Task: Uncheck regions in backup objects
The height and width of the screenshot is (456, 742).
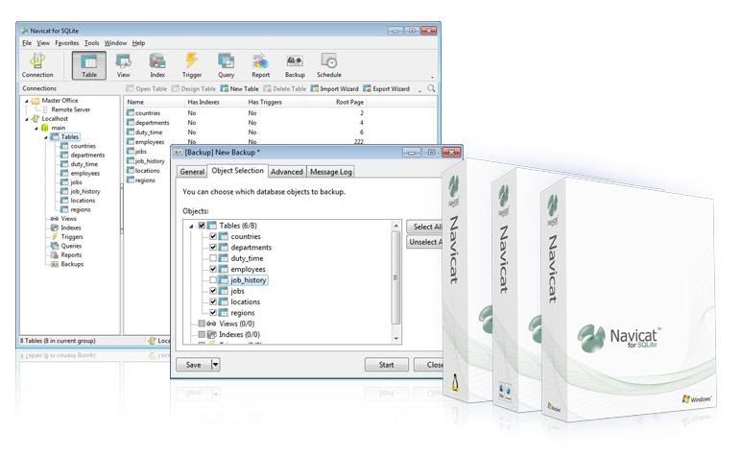Action: coord(213,312)
